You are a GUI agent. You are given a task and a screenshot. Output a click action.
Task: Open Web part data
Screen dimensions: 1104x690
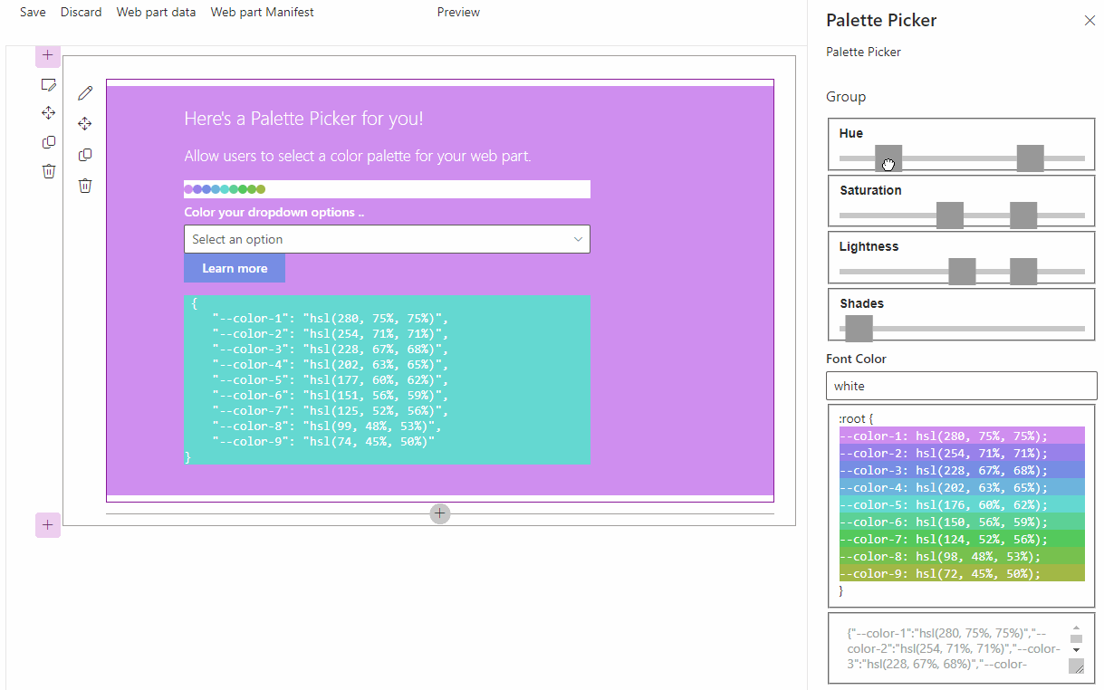pyautogui.click(x=156, y=12)
